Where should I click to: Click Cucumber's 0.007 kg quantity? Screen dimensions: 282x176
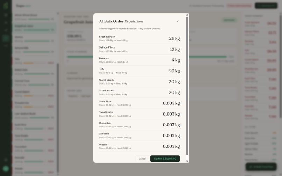[171, 125]
